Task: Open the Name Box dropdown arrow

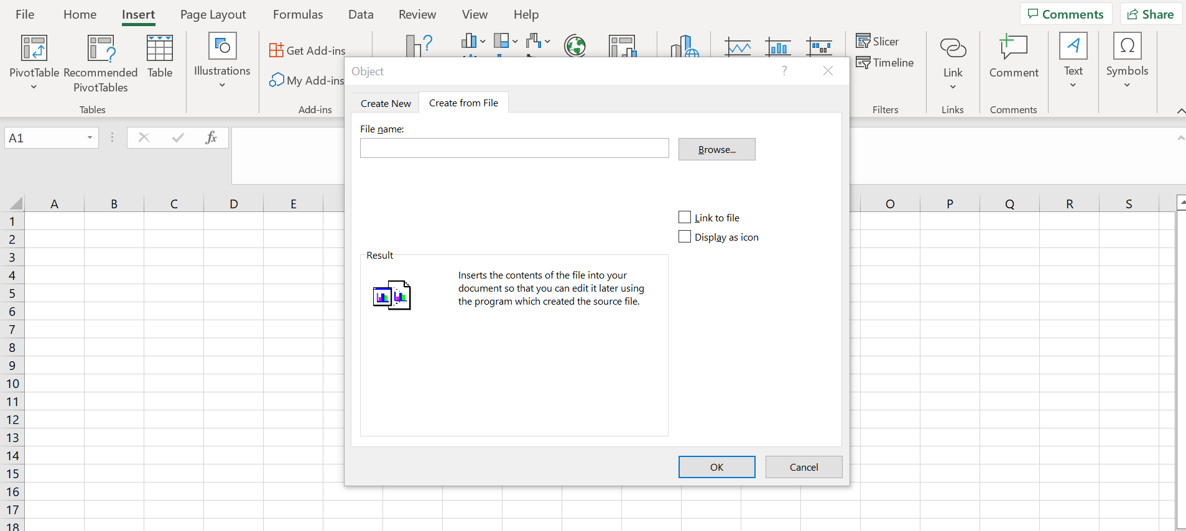Action: [90, 137]
